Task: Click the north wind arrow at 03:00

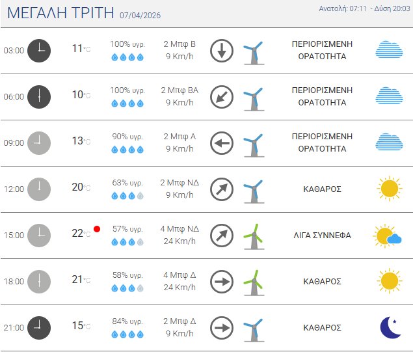Action: coord(222,51)
